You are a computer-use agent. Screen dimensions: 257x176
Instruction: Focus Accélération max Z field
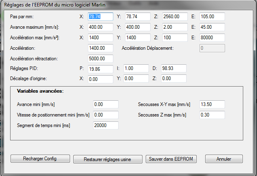tap(175, 38)
